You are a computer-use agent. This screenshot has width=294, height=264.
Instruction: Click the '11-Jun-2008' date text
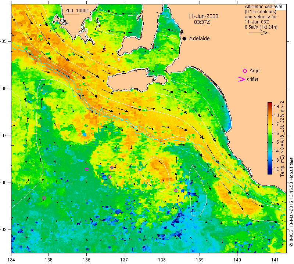203,16
